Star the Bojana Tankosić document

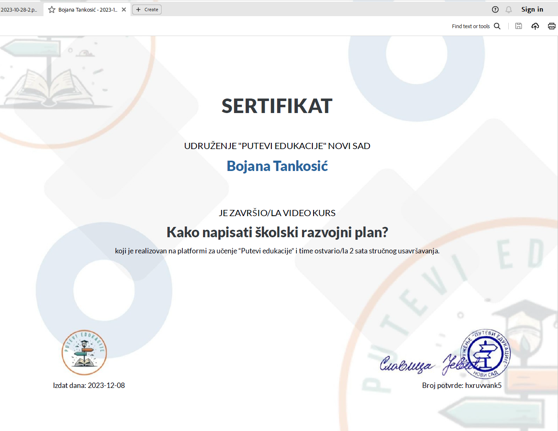52,10
